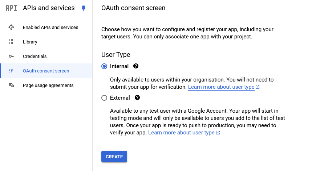The height and width of the screenshot is (171, 316).
Task: Select the Internal user type radio button
Action: click(x=105, y=66)
